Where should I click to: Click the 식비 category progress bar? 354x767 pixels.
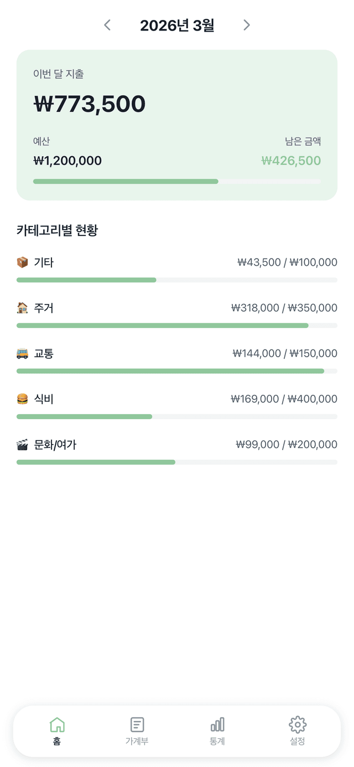(x=176, y=416)
